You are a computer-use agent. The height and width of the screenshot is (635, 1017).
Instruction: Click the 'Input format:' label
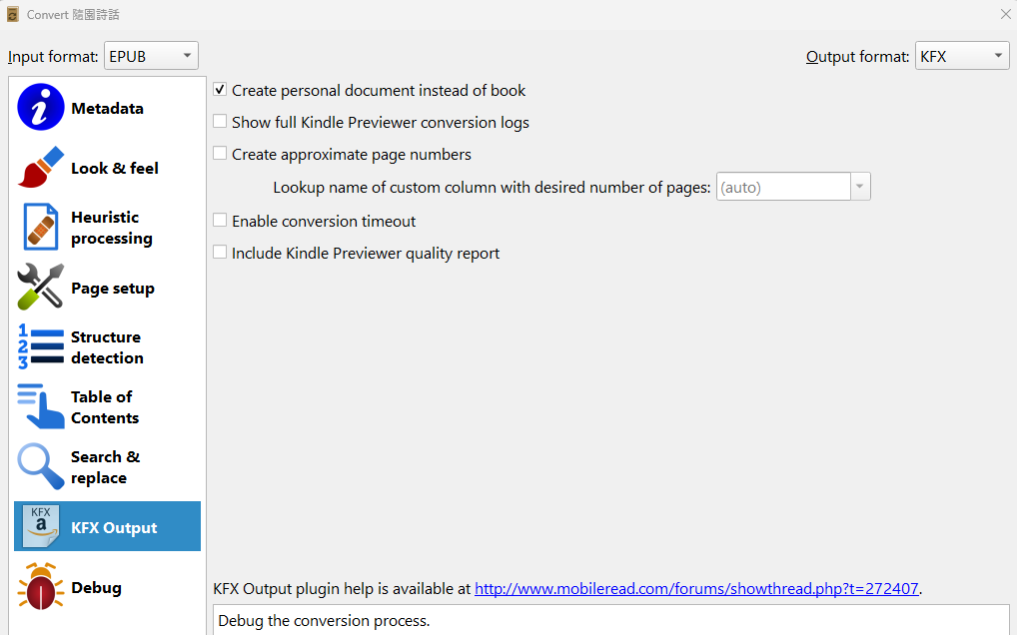tap(53, 56)
